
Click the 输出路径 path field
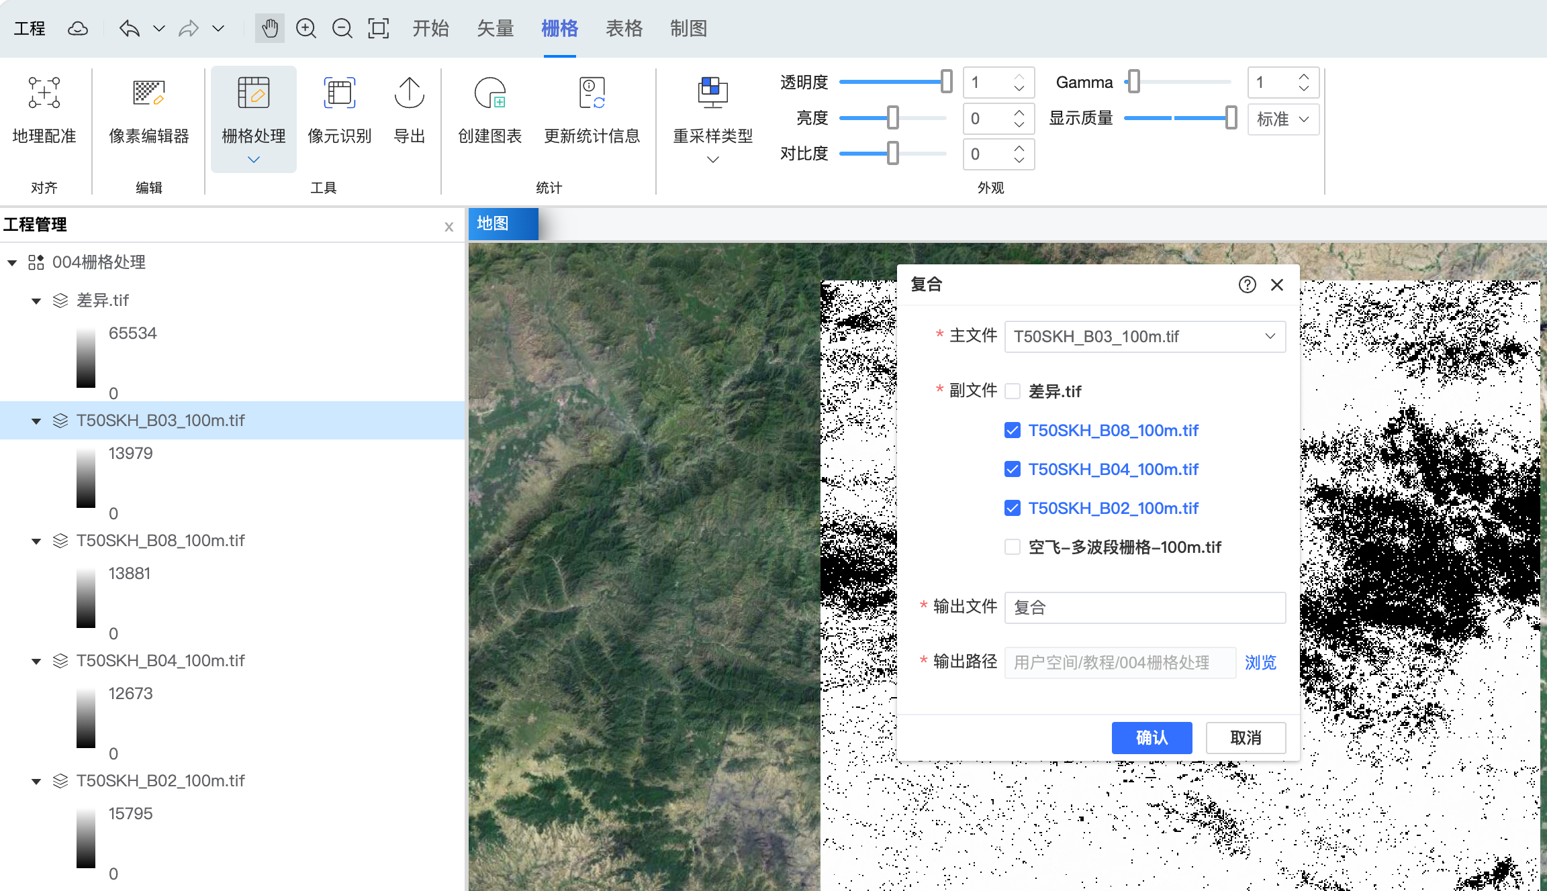pos(1120,663)
